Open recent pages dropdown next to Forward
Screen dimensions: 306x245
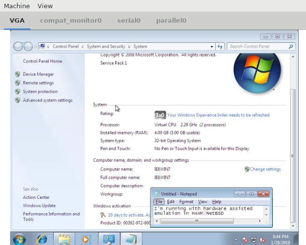pyautogui.click(x=35, y=47)
